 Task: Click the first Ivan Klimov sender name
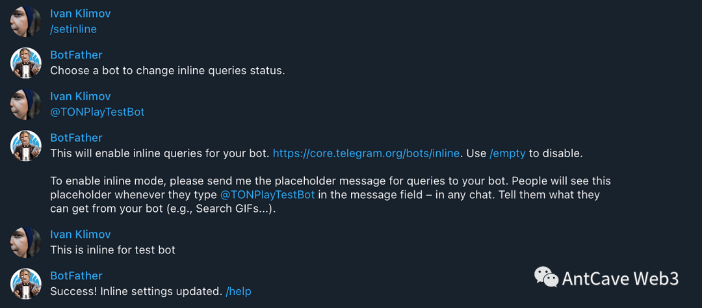click(x=81, y=14)
